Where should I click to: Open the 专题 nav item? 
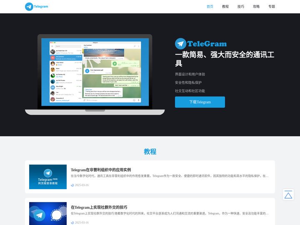pyautogui.click(x=272, y=7)
